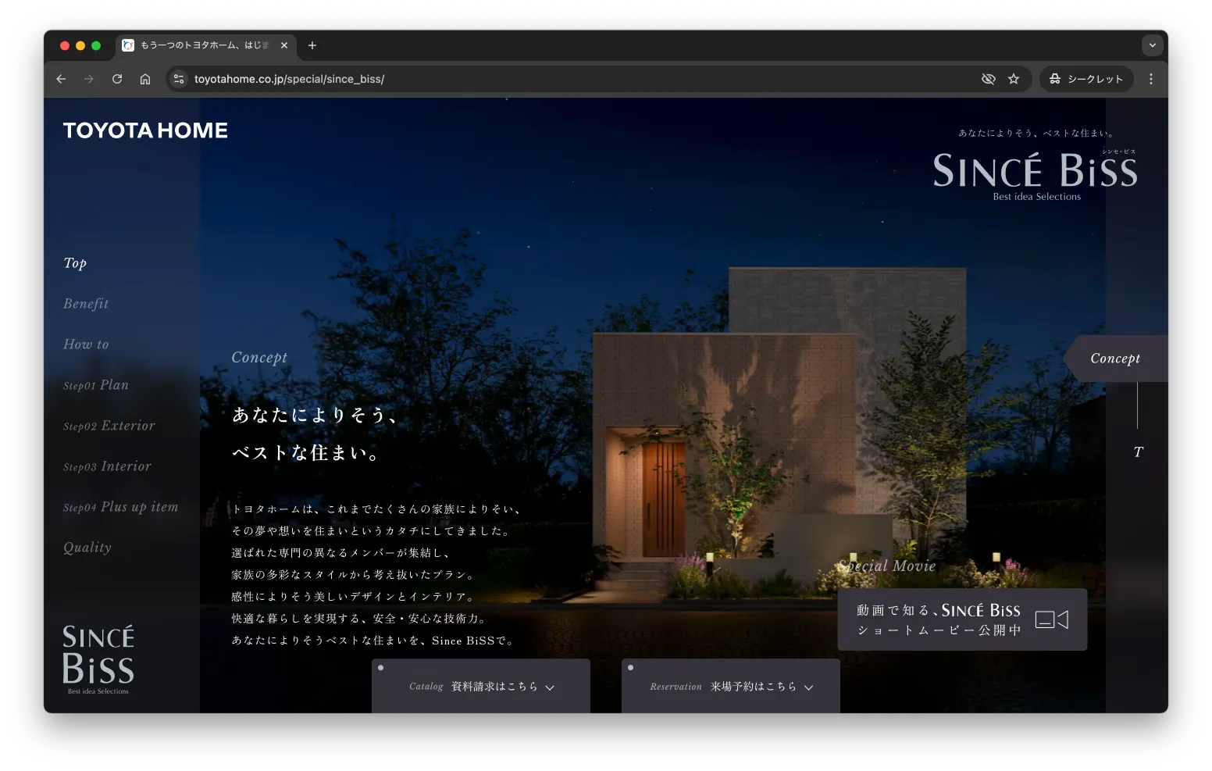
Task: Select the もう一つのトヨタホーム tab
Action: click(205, 45)
